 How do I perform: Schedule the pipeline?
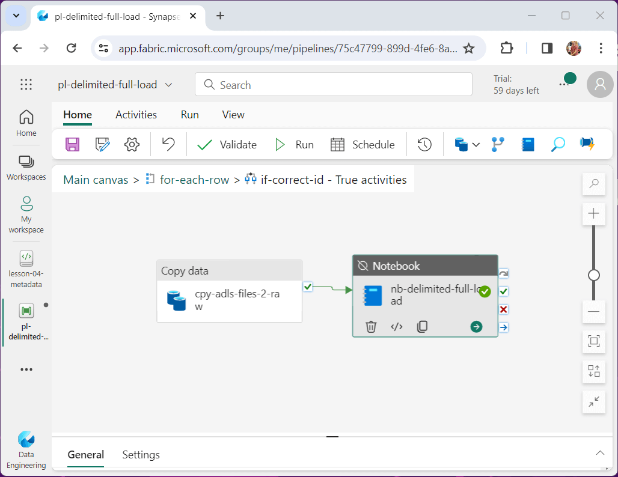[x=363, y=145]
